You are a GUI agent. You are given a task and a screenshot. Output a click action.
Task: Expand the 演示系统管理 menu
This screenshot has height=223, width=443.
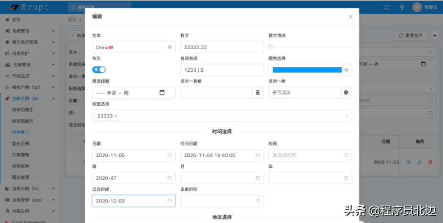(30, 43)
